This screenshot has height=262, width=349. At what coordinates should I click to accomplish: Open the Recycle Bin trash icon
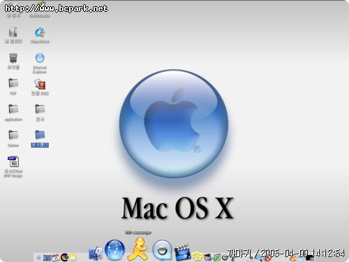point(13,58)
